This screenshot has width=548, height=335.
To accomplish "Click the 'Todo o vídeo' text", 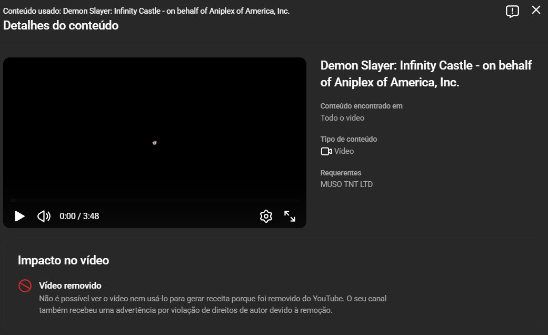I will point(342,118).
